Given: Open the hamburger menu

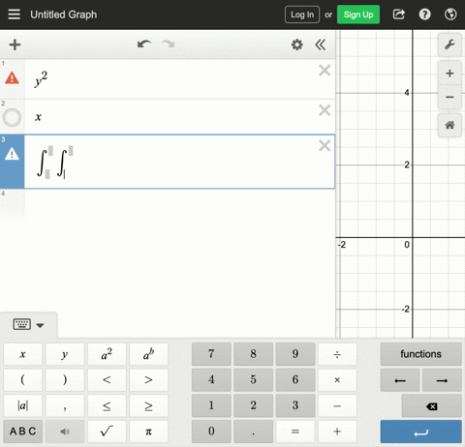Looking at the screenshot, I should coord(14,15).
